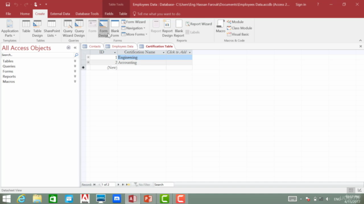The image size is (364, 204).
Task: Click the record Search field
Action: (163, 185)
